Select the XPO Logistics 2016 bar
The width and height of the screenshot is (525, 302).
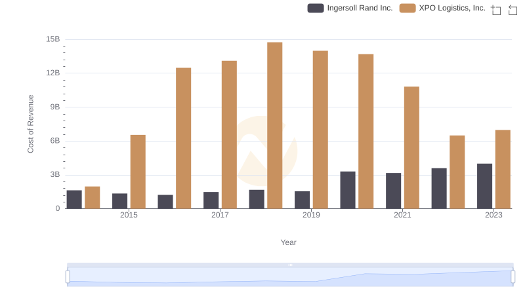[x=184, y=138]
